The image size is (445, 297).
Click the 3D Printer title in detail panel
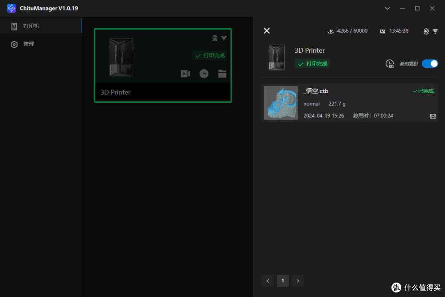tap(309, 51)
